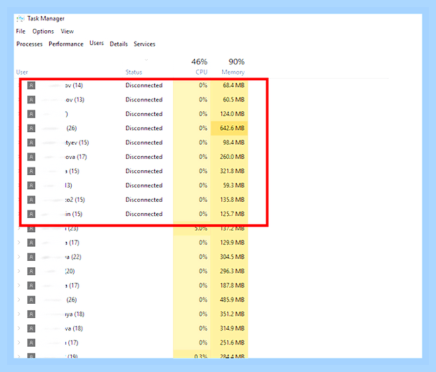Select user name ending 'va (18)'

(x=74, y=328)
